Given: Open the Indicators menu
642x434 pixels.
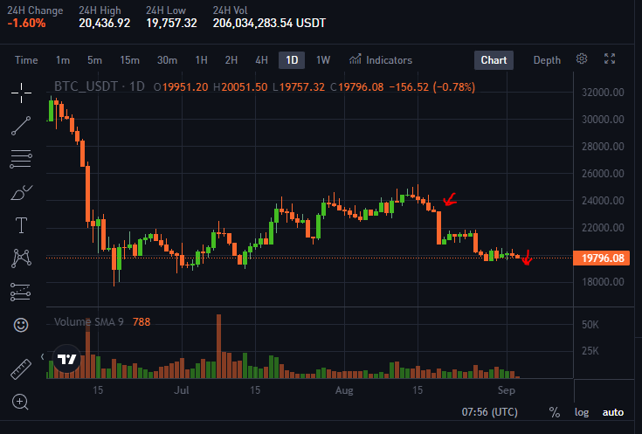Looking at the screenshot, I should pyautogui.click(x=381, y=60).
